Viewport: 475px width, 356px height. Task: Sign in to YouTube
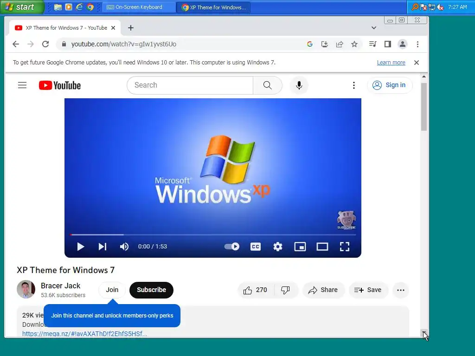[390, 85]
